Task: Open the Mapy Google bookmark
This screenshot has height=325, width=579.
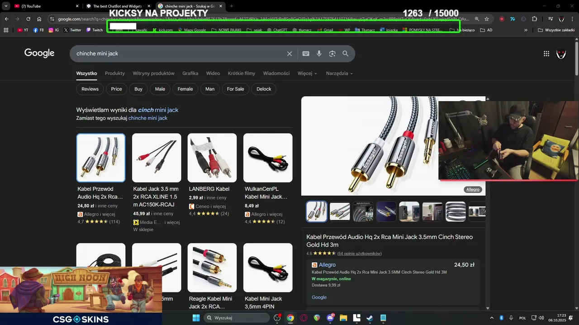Action: pyautogui.click(x=192, y=30)
